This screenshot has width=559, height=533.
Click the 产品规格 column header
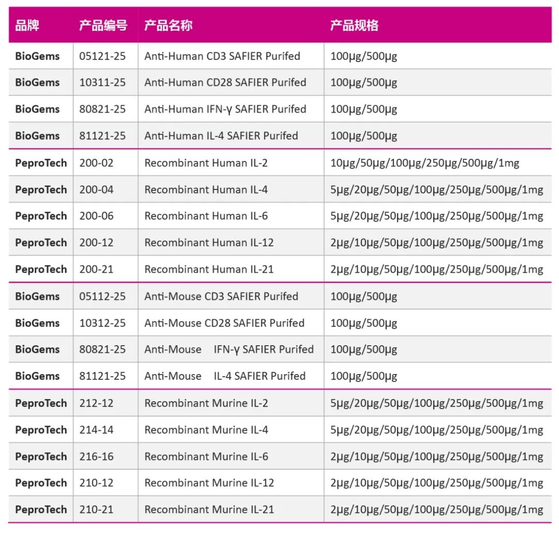pyautogui.click(x=354, y=25)
